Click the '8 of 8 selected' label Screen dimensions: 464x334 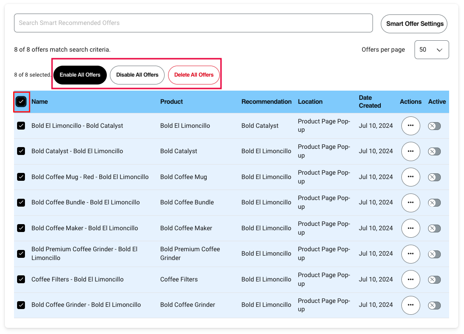32,75
